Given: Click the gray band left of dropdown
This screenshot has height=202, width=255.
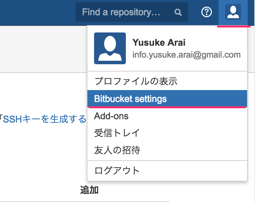Looking at the screenshot, I should pyautogui.click(x=43, y=49).
